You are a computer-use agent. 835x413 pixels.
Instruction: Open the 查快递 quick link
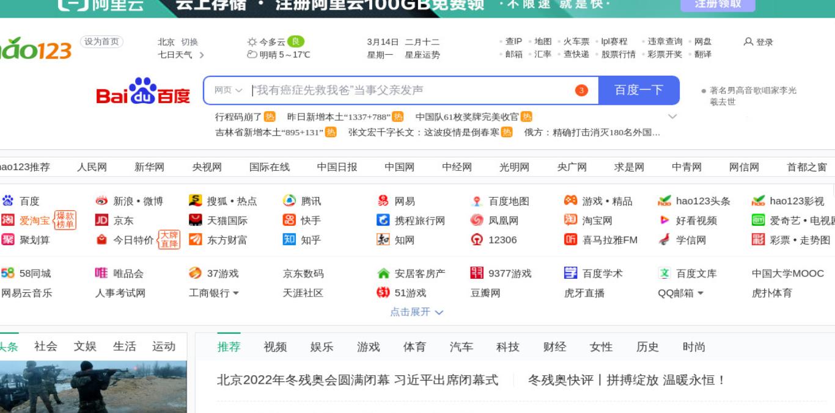pos(576,54)
